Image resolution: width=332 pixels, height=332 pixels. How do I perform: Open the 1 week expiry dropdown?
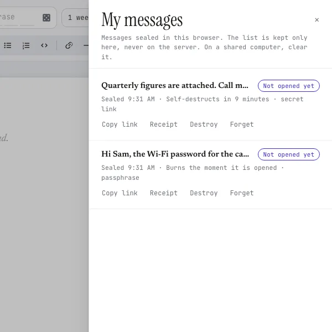[75, 18]
